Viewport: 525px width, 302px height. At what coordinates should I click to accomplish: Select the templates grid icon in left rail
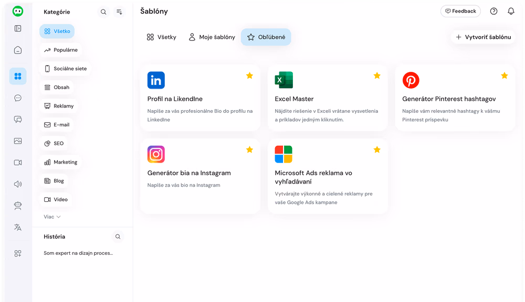[18, 76]
